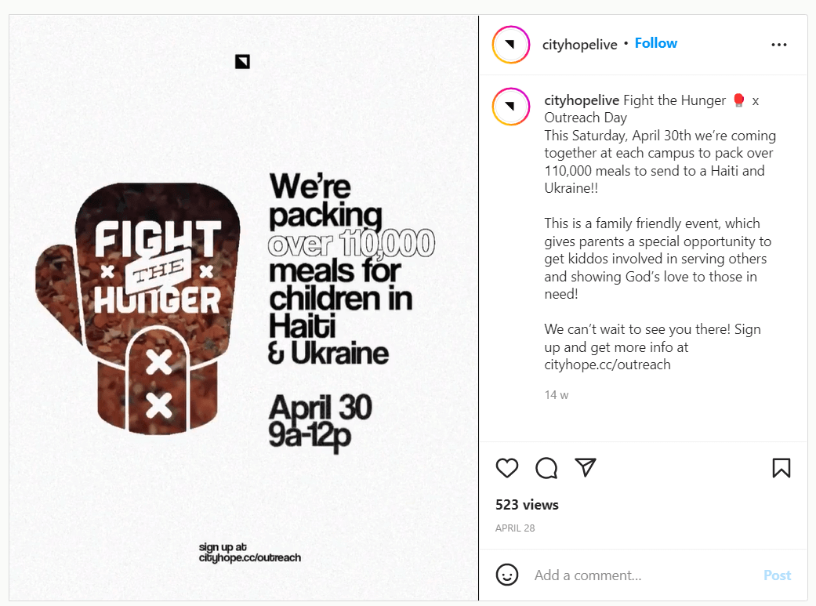Click the caption's cityhopelive profile avatar
Image resolution: width=816 pixels, height=606 pixels.
pyautogui.click(x=510, y=107)
